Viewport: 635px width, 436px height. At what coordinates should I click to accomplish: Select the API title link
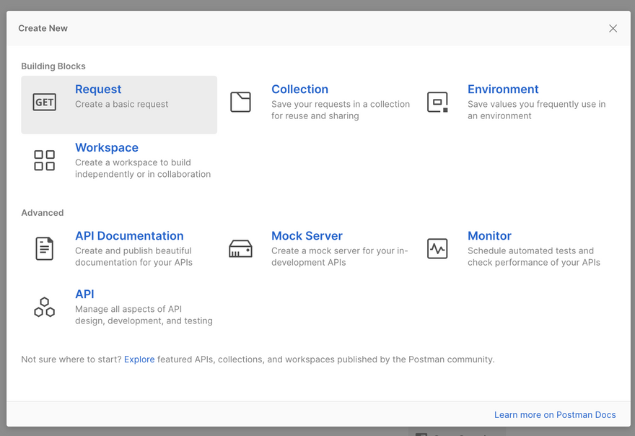click(84, 295)
